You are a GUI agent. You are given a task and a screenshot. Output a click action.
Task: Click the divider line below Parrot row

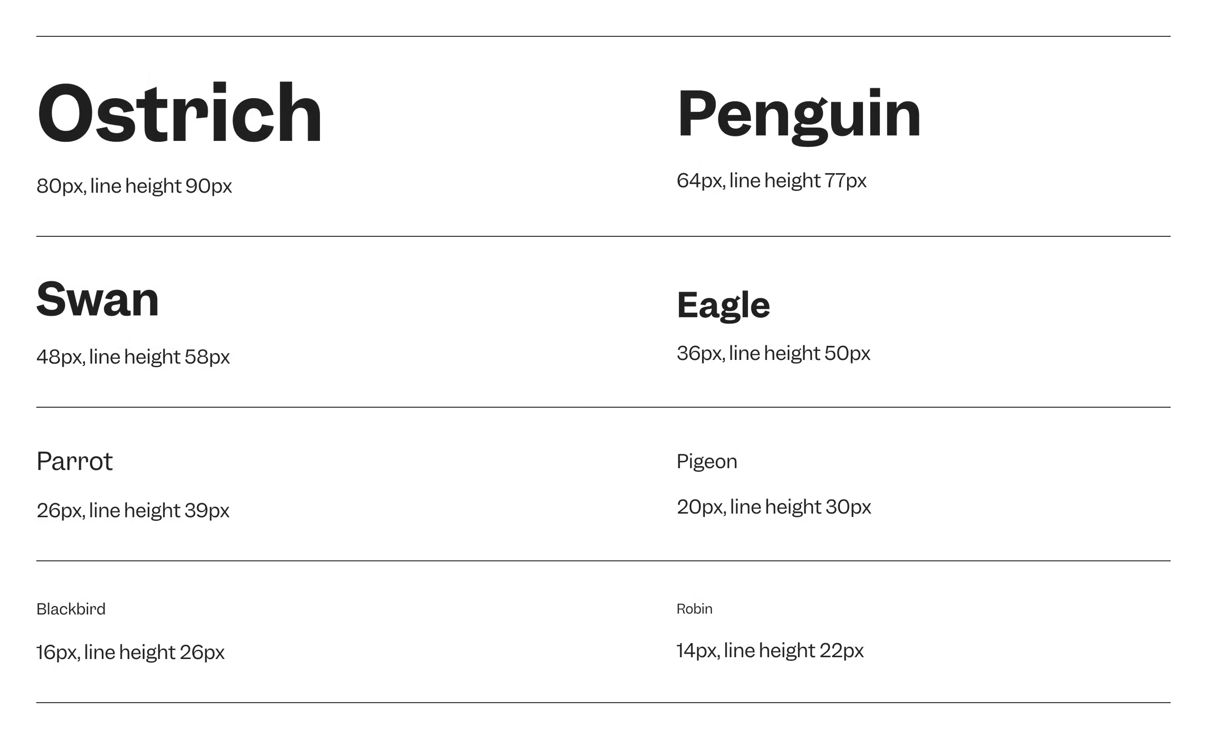(x=603, y=561)
